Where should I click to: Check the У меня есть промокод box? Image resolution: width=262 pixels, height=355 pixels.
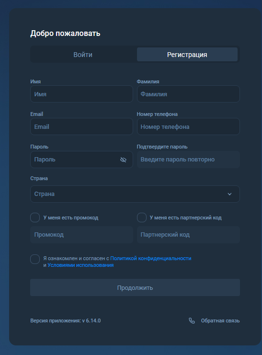point(35,218)
